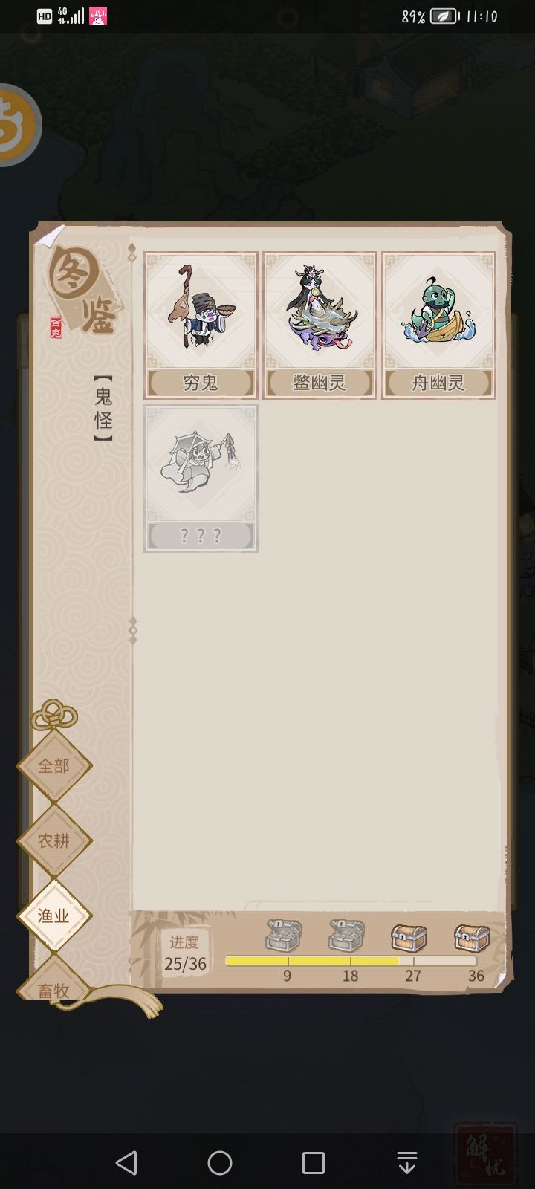This screenshot has height=1189, width=535.
Task: Open recent apps with square button
Action: click(314, 1162)
